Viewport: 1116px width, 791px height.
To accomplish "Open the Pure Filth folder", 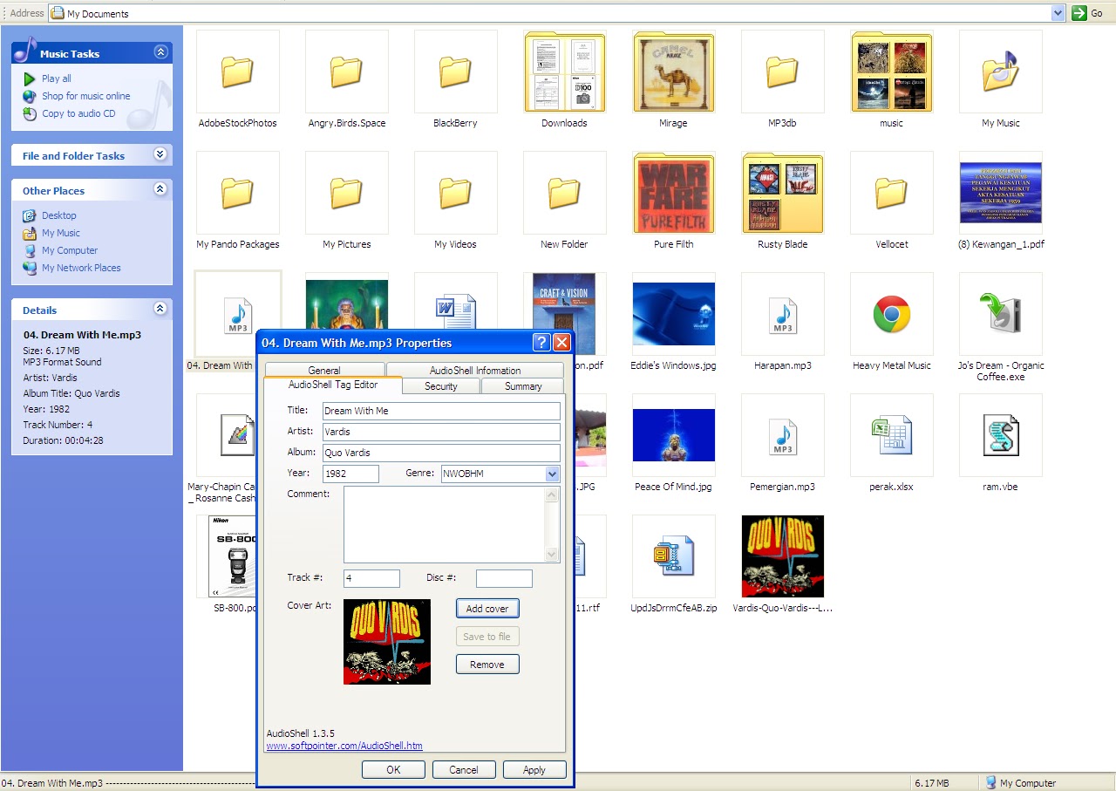I will (673, 194).
